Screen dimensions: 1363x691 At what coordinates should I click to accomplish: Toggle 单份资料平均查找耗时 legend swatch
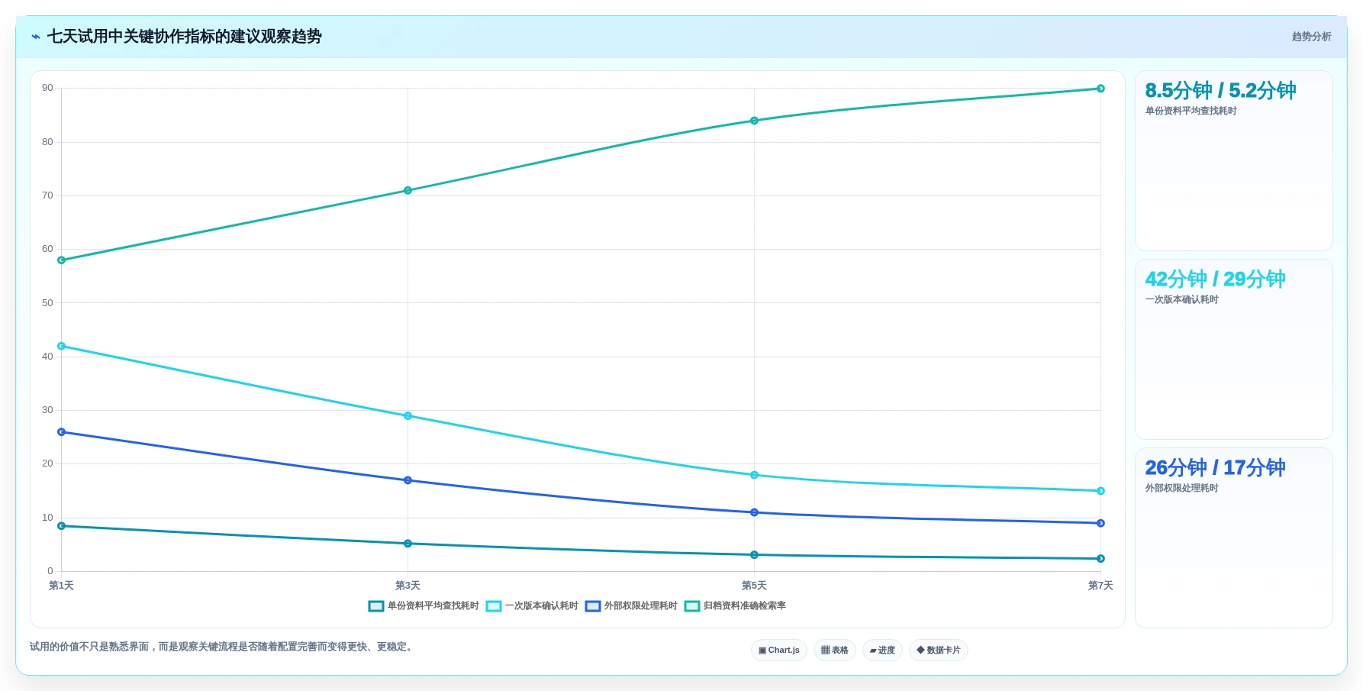pyautogui.click(x=376, y=606)
